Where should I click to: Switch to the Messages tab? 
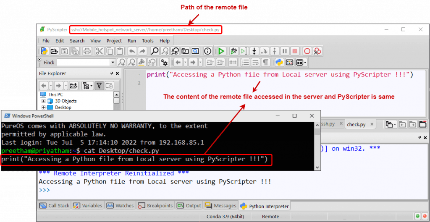[x=221, y=206]
